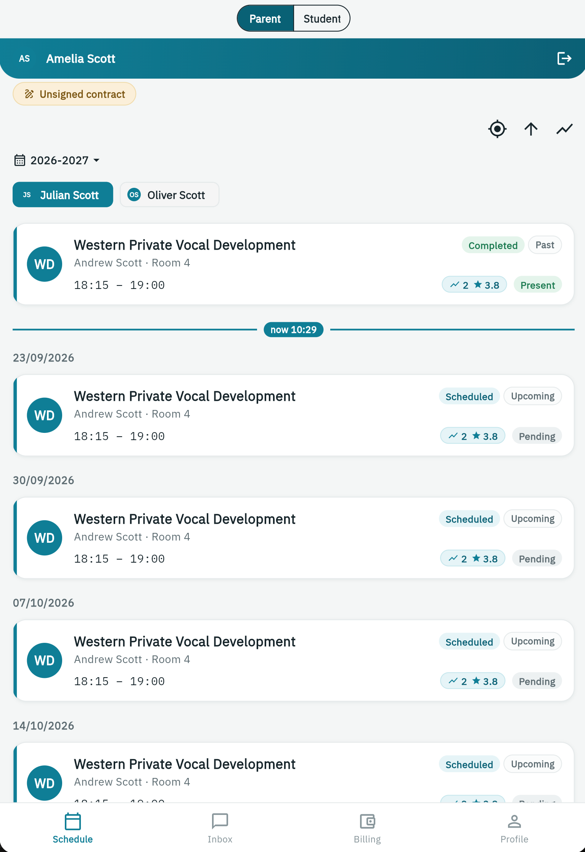This screenshot has height=852, width=585.
Task: Click the 23/09/2026 date heading
Action: 43,358
